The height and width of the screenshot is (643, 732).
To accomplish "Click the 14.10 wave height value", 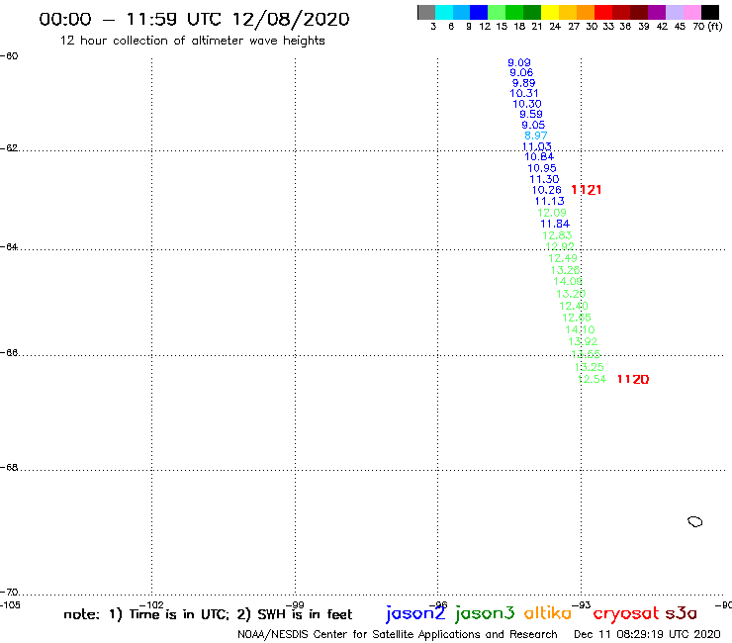I will [580, 329].
